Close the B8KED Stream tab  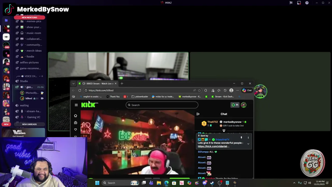click(x=116, y=84)
